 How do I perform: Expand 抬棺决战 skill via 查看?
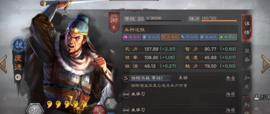pos(231,78)
